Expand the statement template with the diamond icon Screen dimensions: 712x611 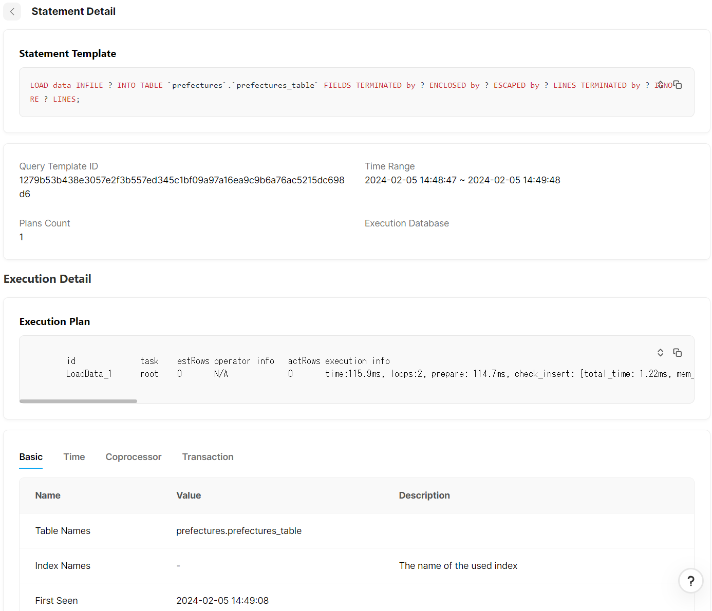[661, 84]
